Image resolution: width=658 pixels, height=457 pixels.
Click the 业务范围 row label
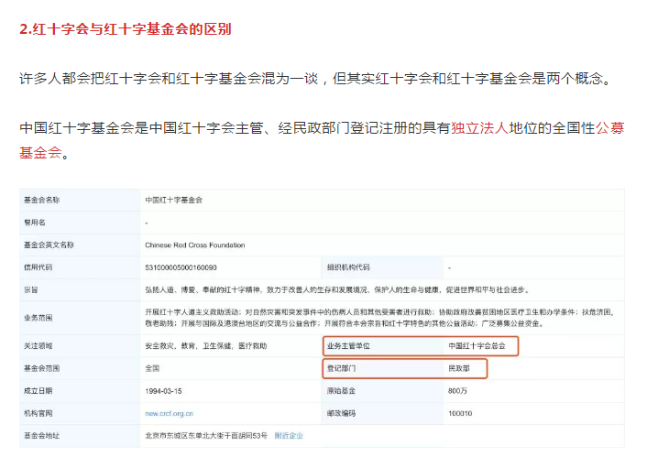tap(38, 318)
